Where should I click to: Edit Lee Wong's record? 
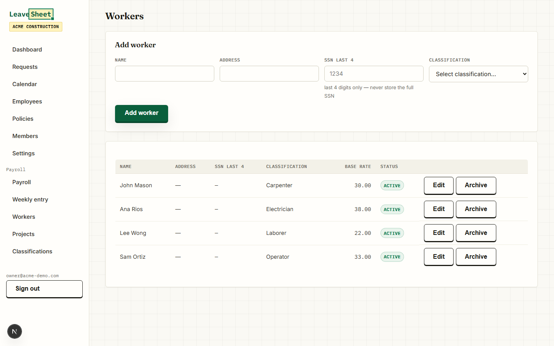[x=439, y=233]
